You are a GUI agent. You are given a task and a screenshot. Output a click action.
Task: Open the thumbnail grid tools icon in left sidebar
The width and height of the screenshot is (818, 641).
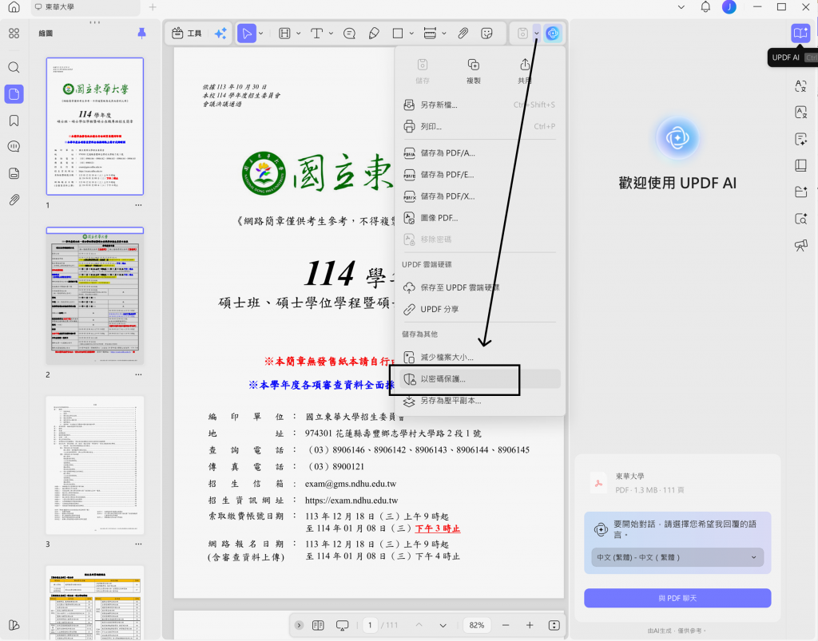click(x=14, y=34)
